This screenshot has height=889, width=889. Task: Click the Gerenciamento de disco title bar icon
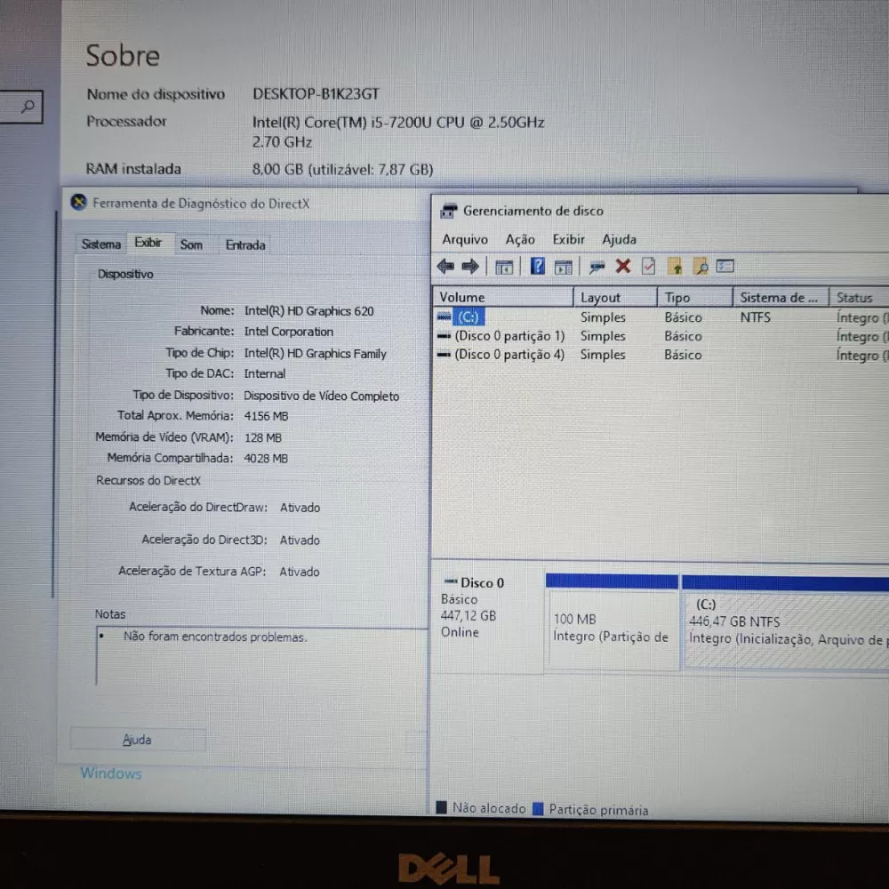tap(448, 211)
